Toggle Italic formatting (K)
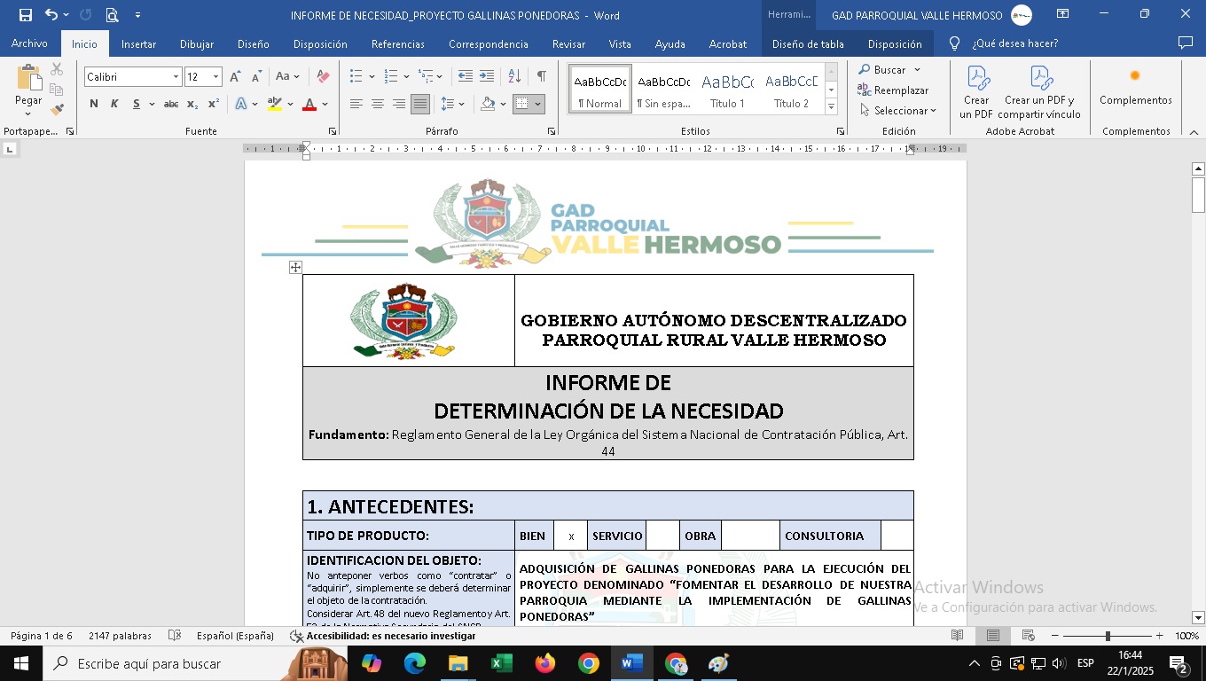The image size is (1206, 681). pos(114,105)
